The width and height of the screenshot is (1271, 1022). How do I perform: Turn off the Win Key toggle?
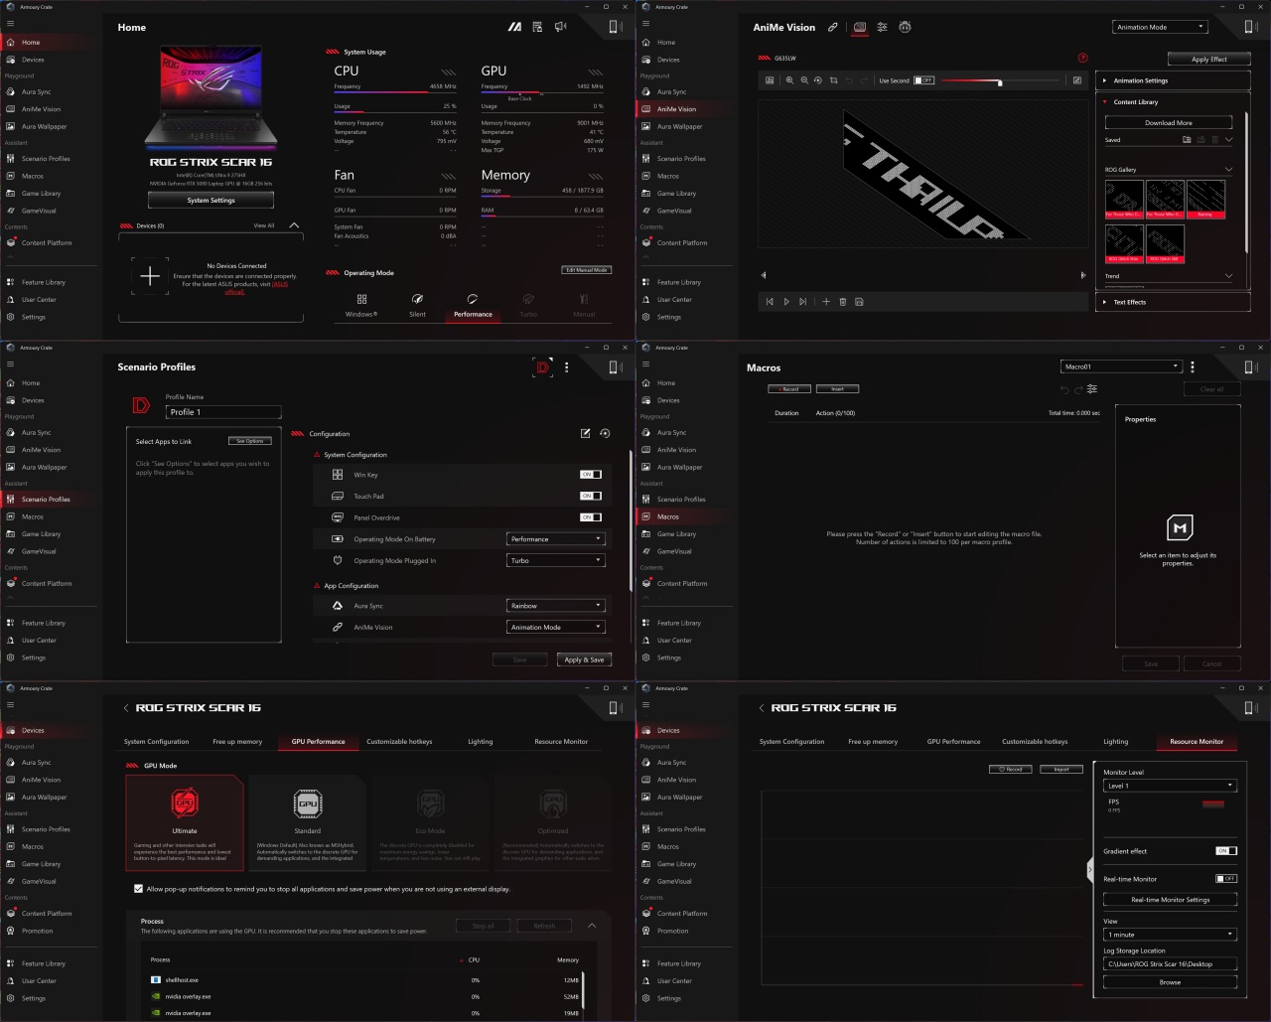click(591, 475)
